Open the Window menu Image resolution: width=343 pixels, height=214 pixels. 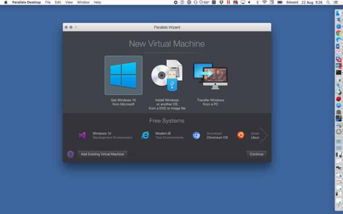point(83,3)
